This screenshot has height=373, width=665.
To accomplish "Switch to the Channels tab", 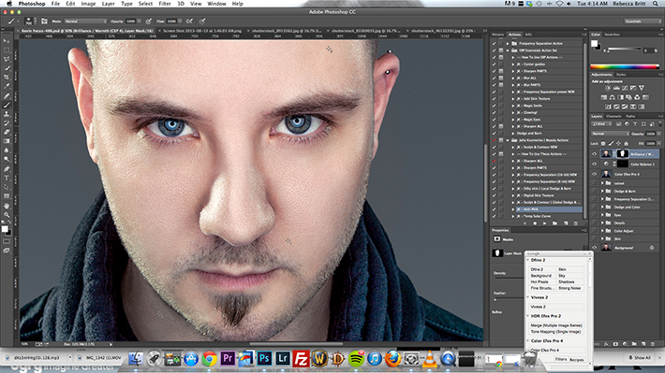I will tap(613, 116).
